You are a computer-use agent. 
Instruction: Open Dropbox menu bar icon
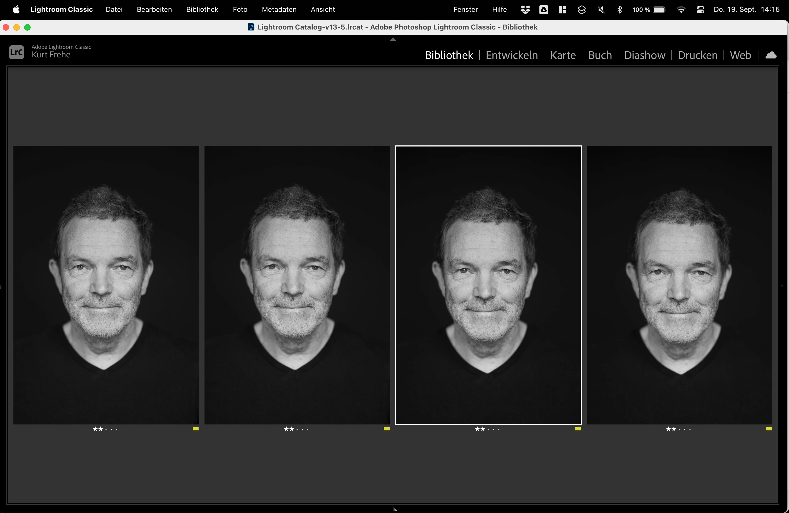(x=525, y=10)
